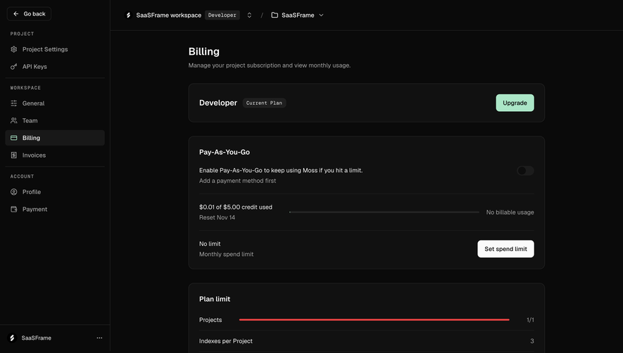Click the Project Settings gear icon
The image size is (623, 353).
(x=14, y=49)
